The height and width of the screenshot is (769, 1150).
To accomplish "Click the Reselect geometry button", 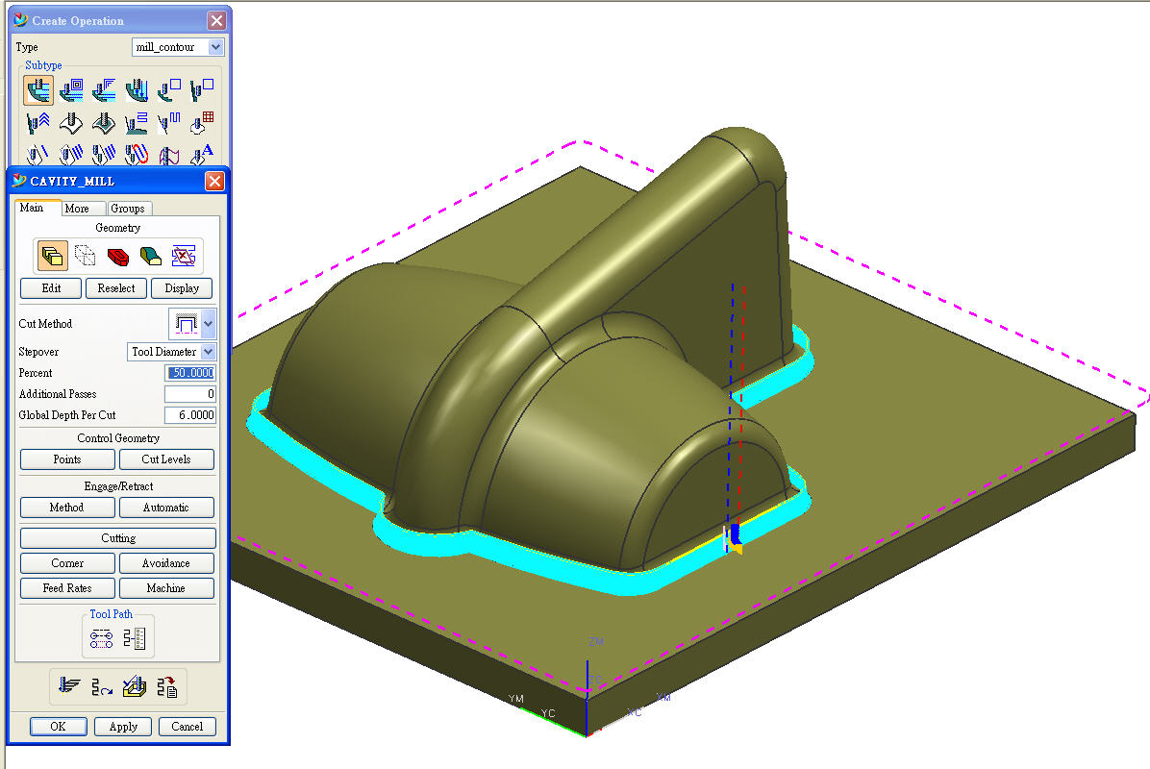I will tap(116, 288).
